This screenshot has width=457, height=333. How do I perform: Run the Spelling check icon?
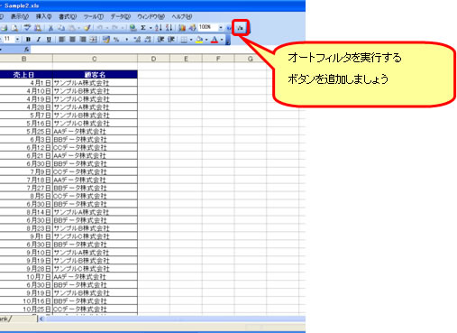(28, 28)
